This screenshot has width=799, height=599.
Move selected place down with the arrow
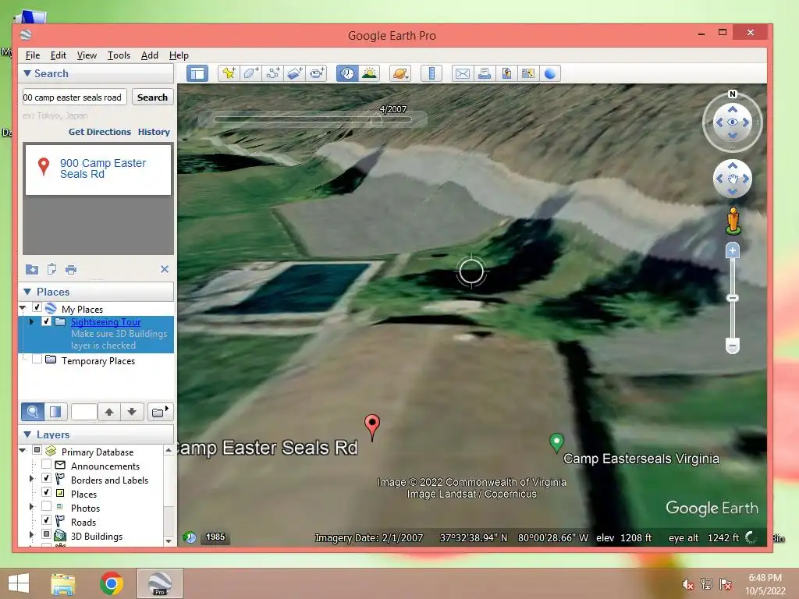pos(132,412)
